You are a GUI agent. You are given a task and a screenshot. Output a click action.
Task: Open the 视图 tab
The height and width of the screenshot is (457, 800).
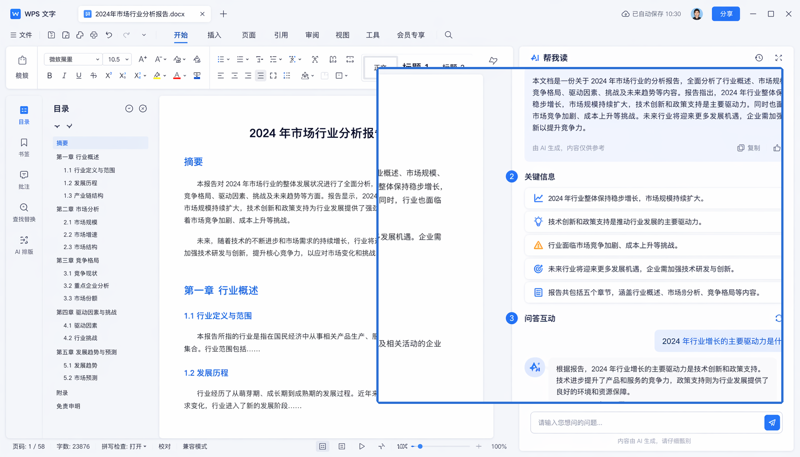(x=342, y=35)
